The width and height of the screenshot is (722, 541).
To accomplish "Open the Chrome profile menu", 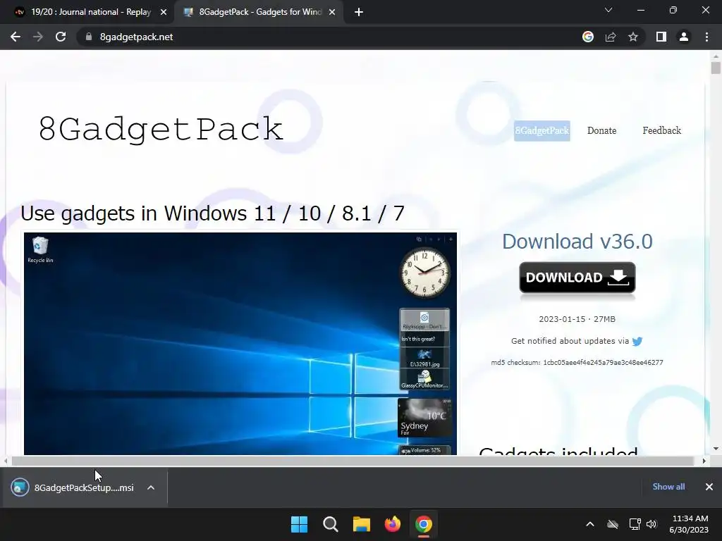I will pos(684,37).
